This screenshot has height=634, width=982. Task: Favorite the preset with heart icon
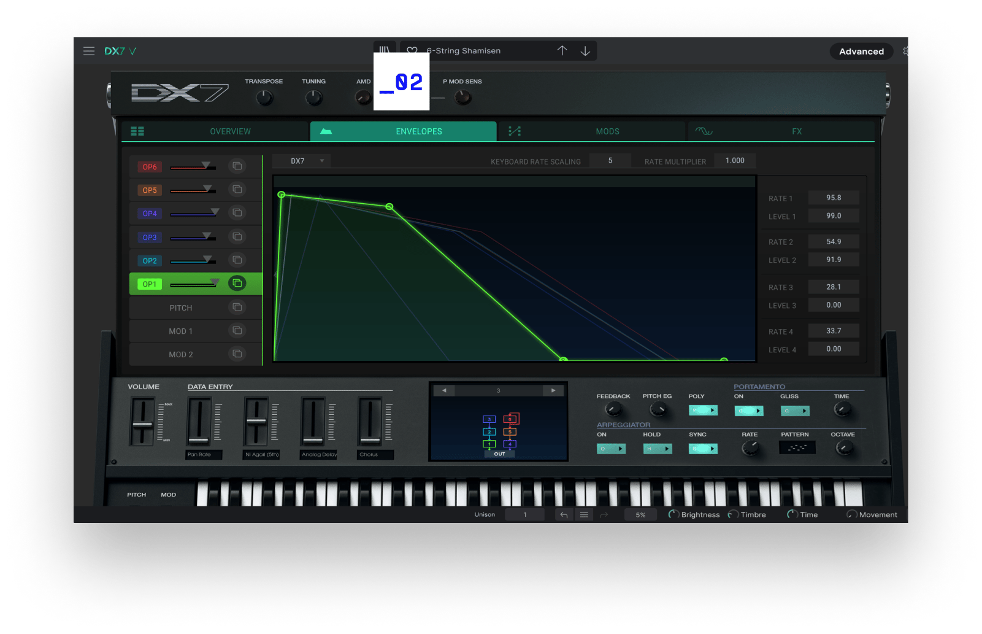412,51
